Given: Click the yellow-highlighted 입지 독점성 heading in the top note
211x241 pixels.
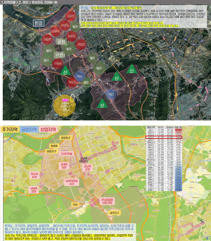Looking at the screenshot, I should click(116, 8).
